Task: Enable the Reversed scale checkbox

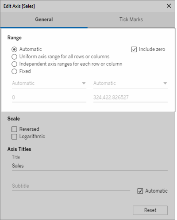Action: [14, 129]
